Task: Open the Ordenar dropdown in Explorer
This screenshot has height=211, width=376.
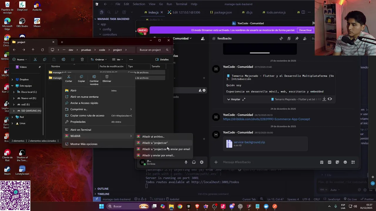Action: (99, 59)
